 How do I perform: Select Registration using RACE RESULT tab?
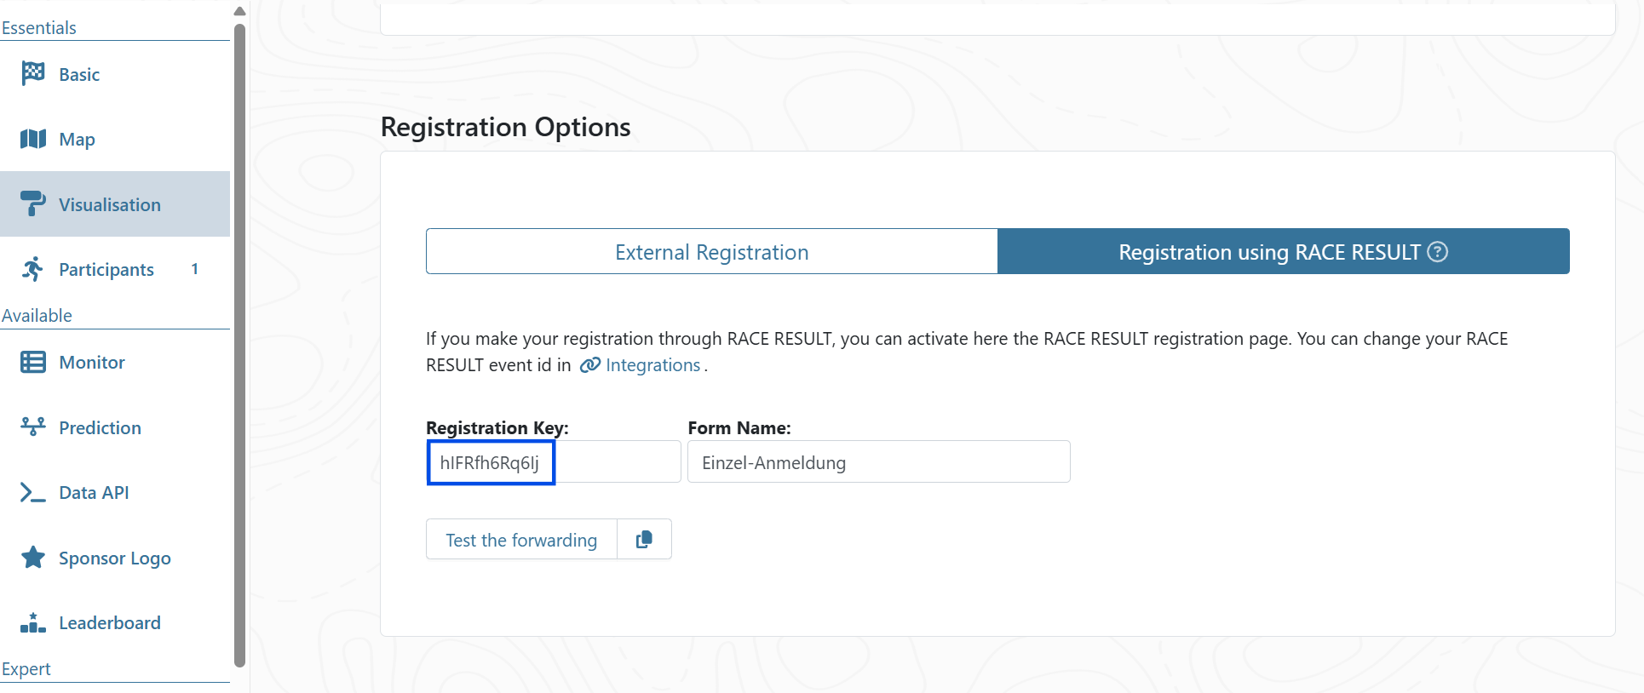pos(1269,252)
